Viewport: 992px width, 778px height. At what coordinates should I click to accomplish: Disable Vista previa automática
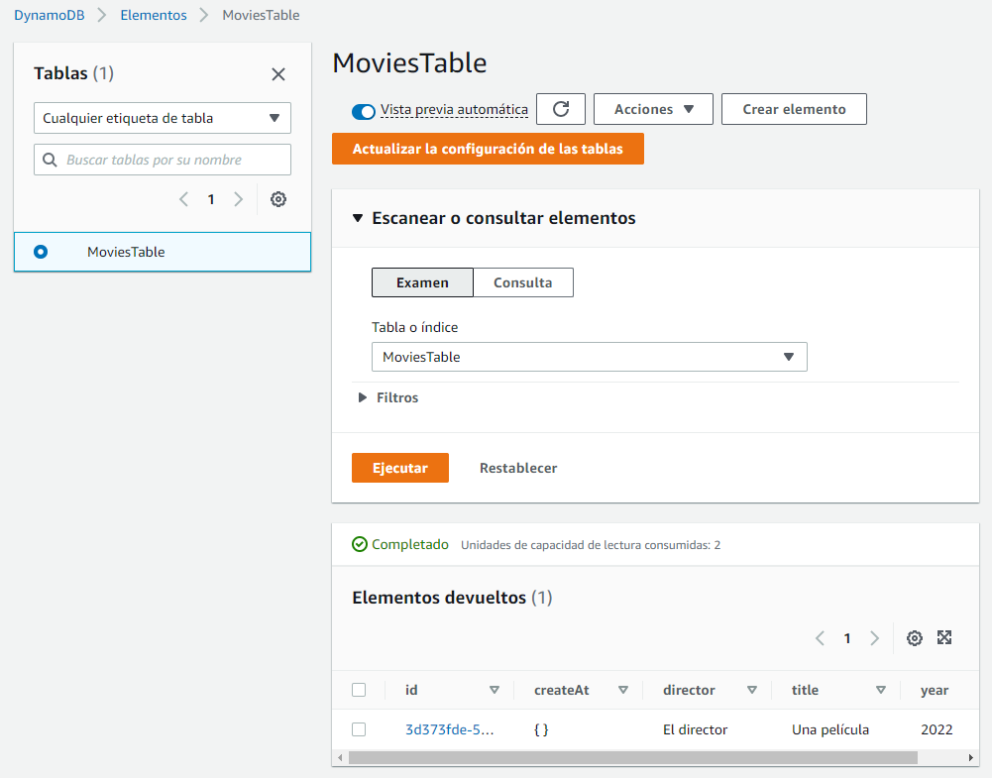pos(362,111)
